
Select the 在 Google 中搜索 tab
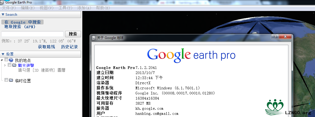click(23, 22)
